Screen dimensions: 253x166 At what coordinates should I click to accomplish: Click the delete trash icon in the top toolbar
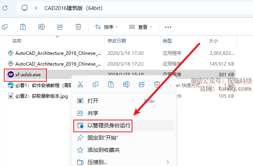point(78,27)
